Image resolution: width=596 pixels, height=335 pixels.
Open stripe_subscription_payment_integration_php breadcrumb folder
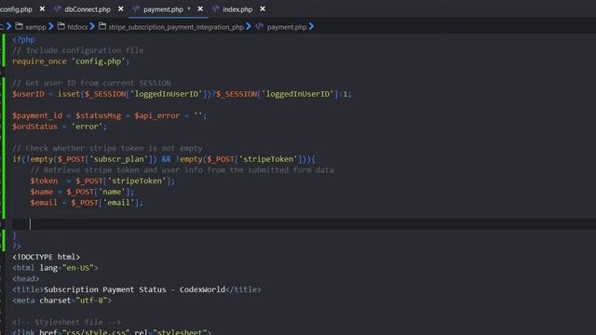coord(176,27)
